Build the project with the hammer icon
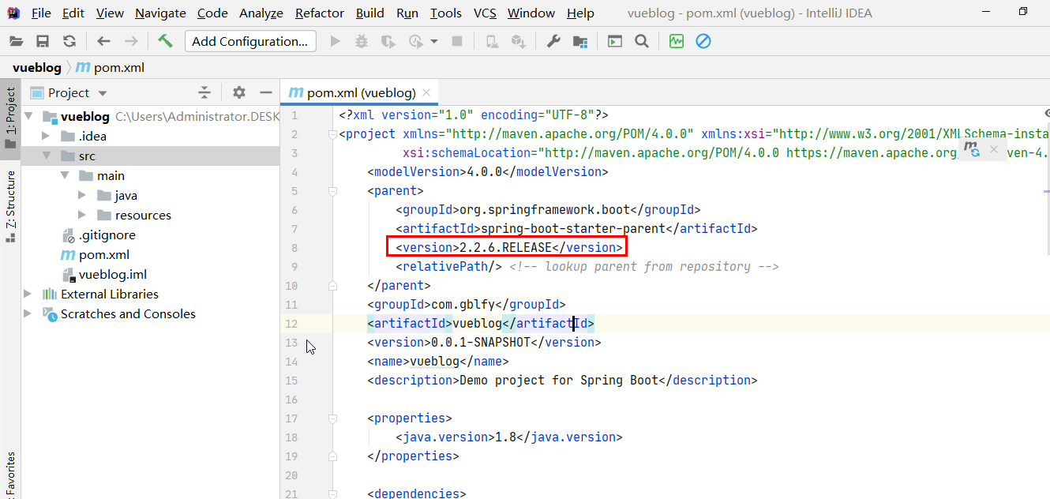This screenshot has height=499, width=1050. (165, 41)
